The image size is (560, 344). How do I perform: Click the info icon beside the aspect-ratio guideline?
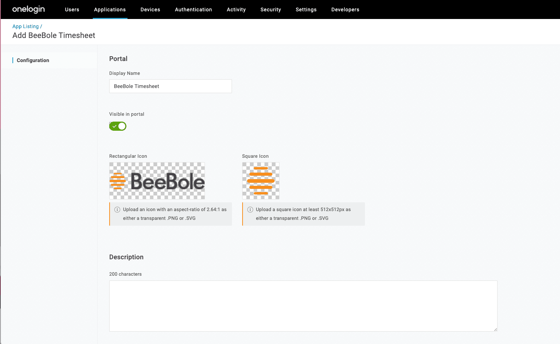pyautogui.click(x=117, y=209)
